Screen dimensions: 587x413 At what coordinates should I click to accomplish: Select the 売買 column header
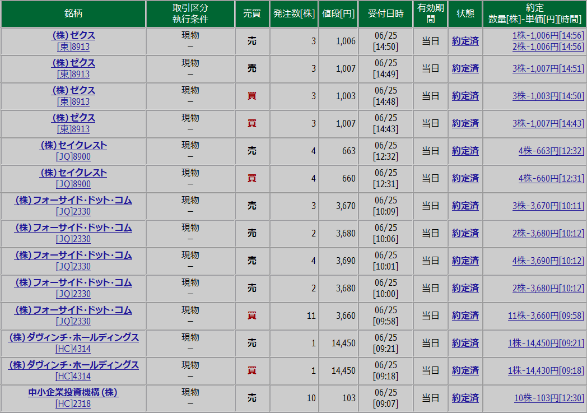252,14
